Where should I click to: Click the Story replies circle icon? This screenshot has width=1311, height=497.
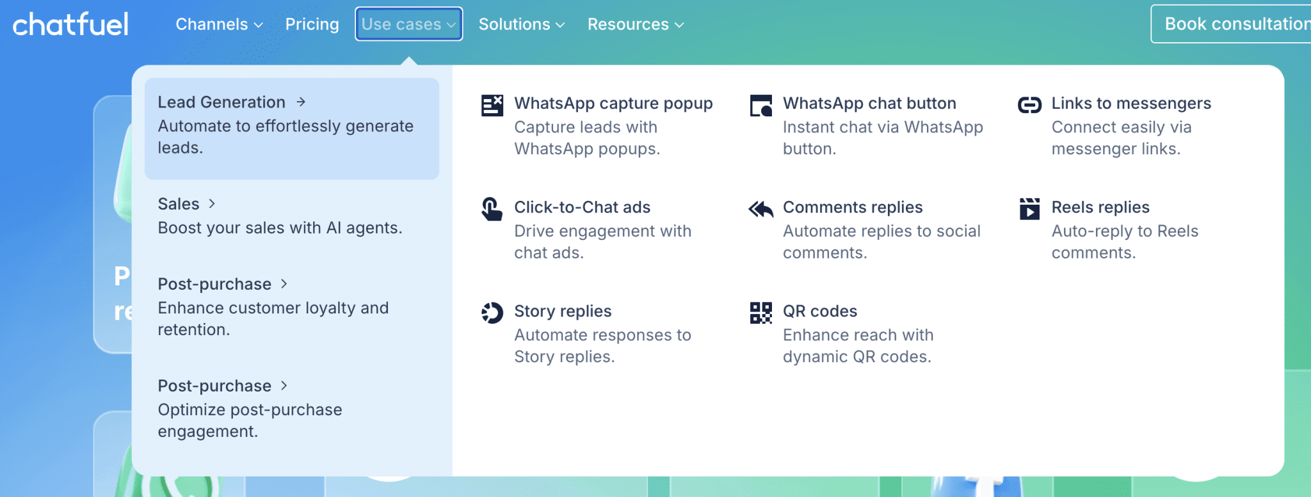click(492, 313)
